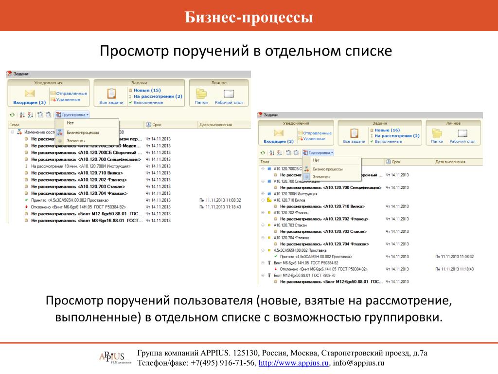This screenshot has height=374, width=498.
Task: Collapse Изменение сост... group in left window
Action: pyautogui.click(x=12, y=132)
